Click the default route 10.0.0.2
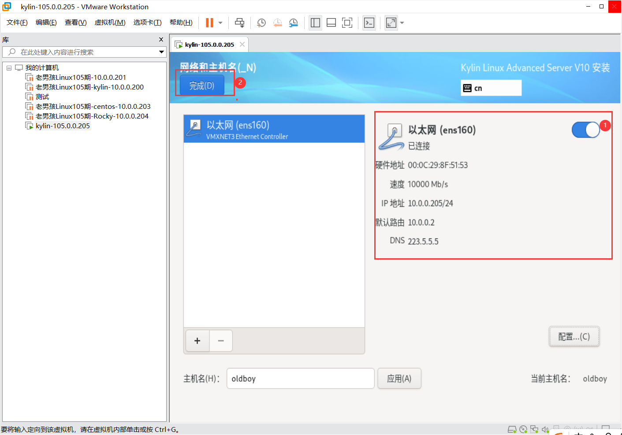 (421, 223)
